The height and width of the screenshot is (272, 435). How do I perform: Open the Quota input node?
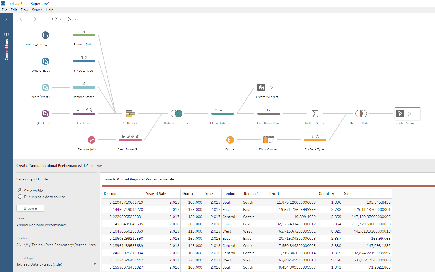[x=230, y=140]
